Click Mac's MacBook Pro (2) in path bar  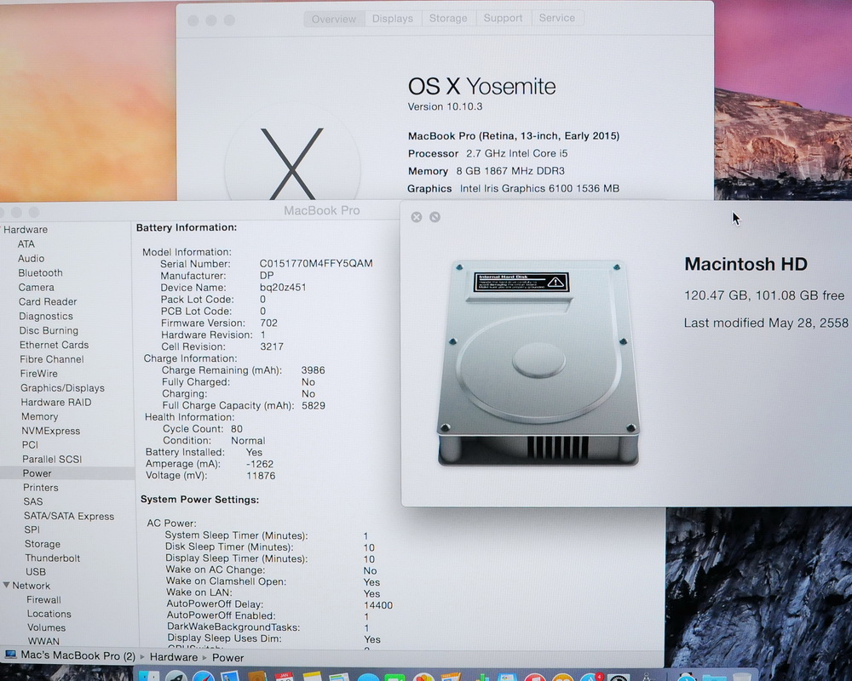[78, 655]
